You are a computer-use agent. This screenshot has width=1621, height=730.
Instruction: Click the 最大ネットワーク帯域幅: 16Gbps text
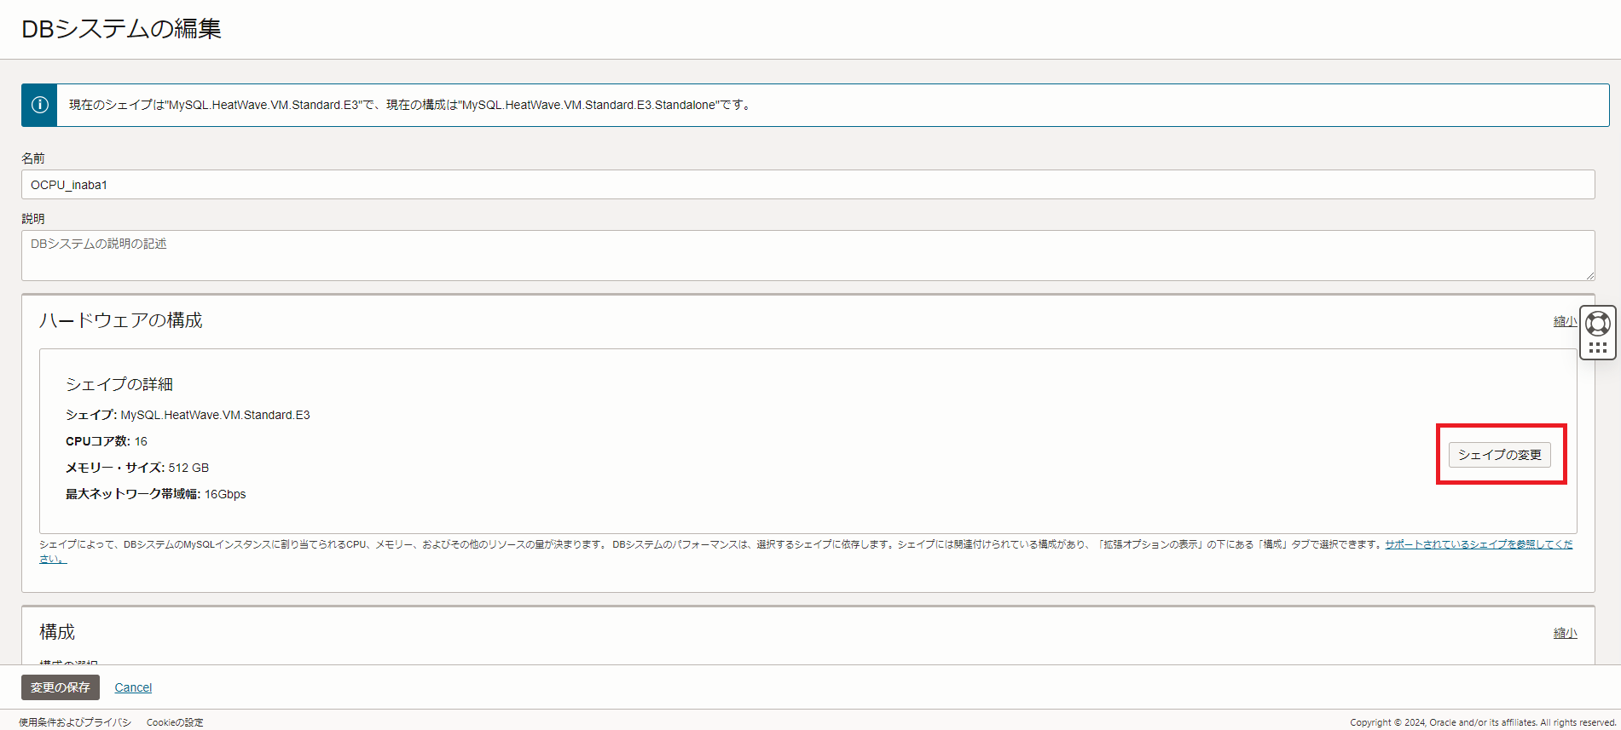click(156, 494)
